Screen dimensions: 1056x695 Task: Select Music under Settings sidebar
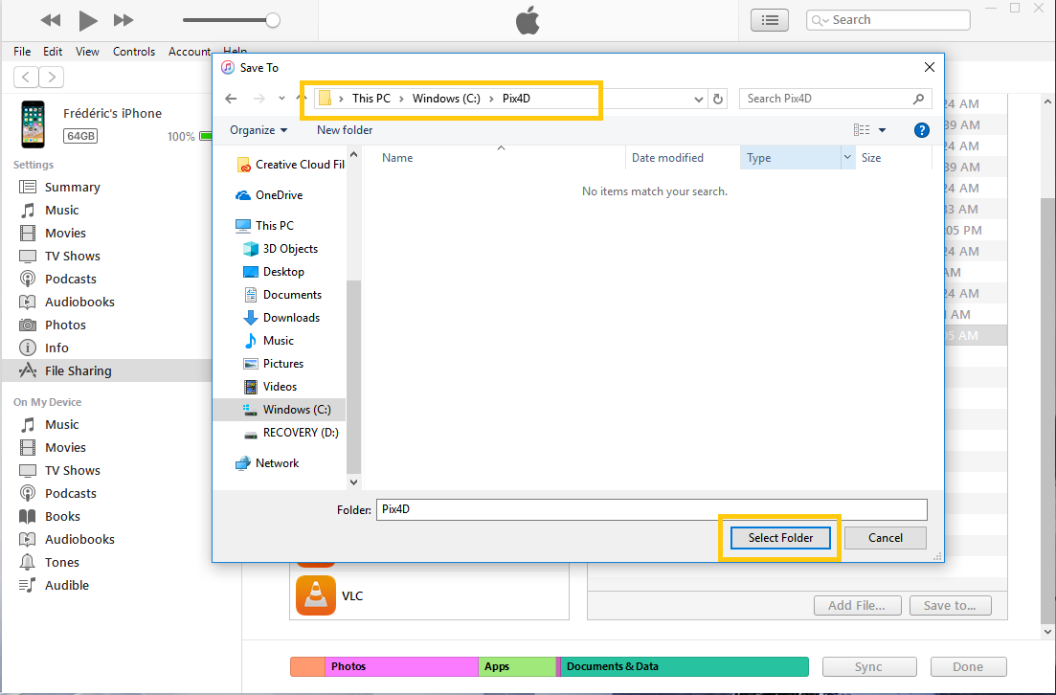(62, 210)
